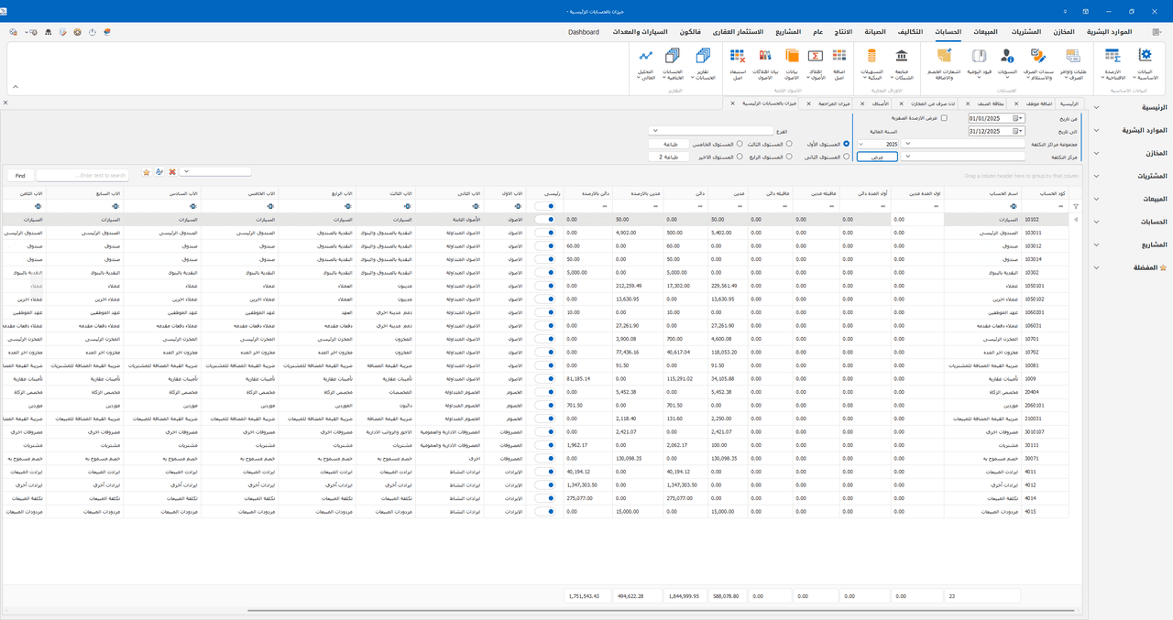Expand الموارد البشرية sidebar section
Viewport: 1173px width, 620px height.
point(1097,130)
